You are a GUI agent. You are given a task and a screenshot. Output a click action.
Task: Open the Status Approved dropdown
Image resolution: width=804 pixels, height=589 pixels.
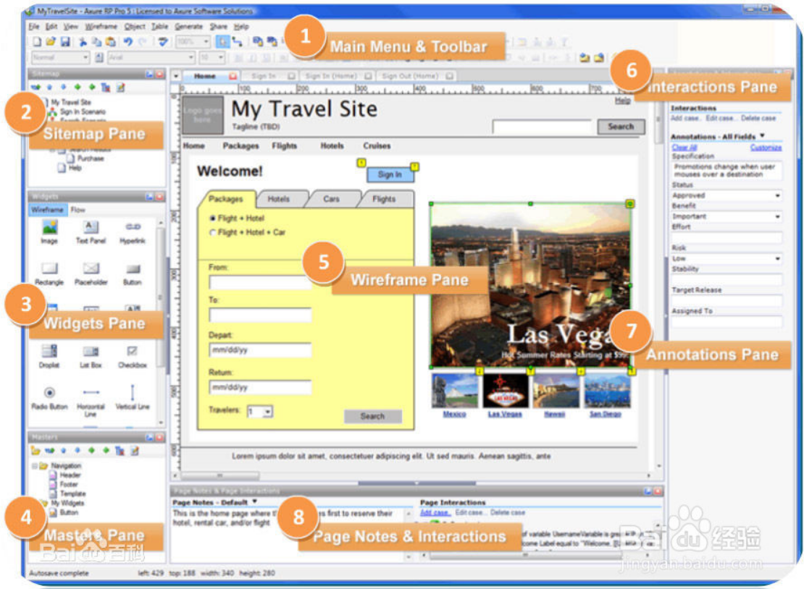pos(726,195)
